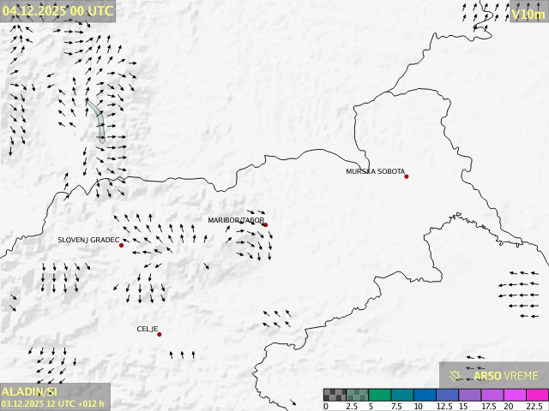Screen dimensions: 549x411
Task: Click the blue 10–12.5 legend swatch
Action: [425, 395]
